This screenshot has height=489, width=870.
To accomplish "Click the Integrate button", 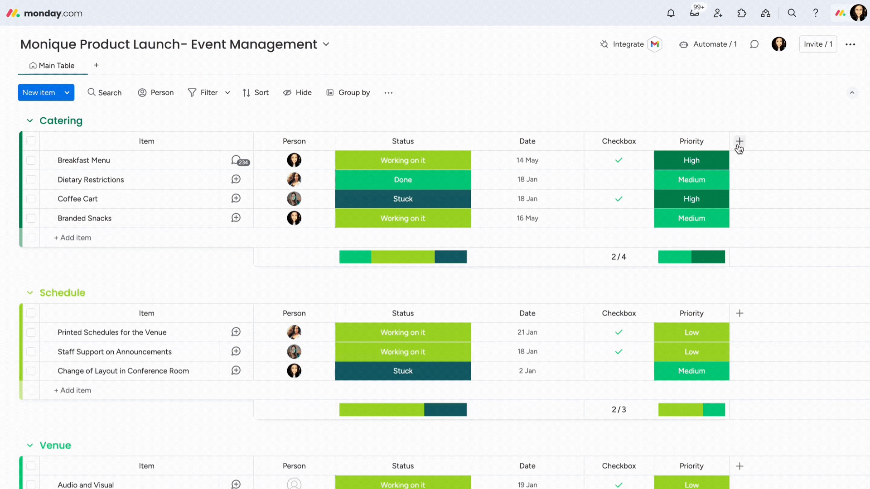I will point(622,44).
